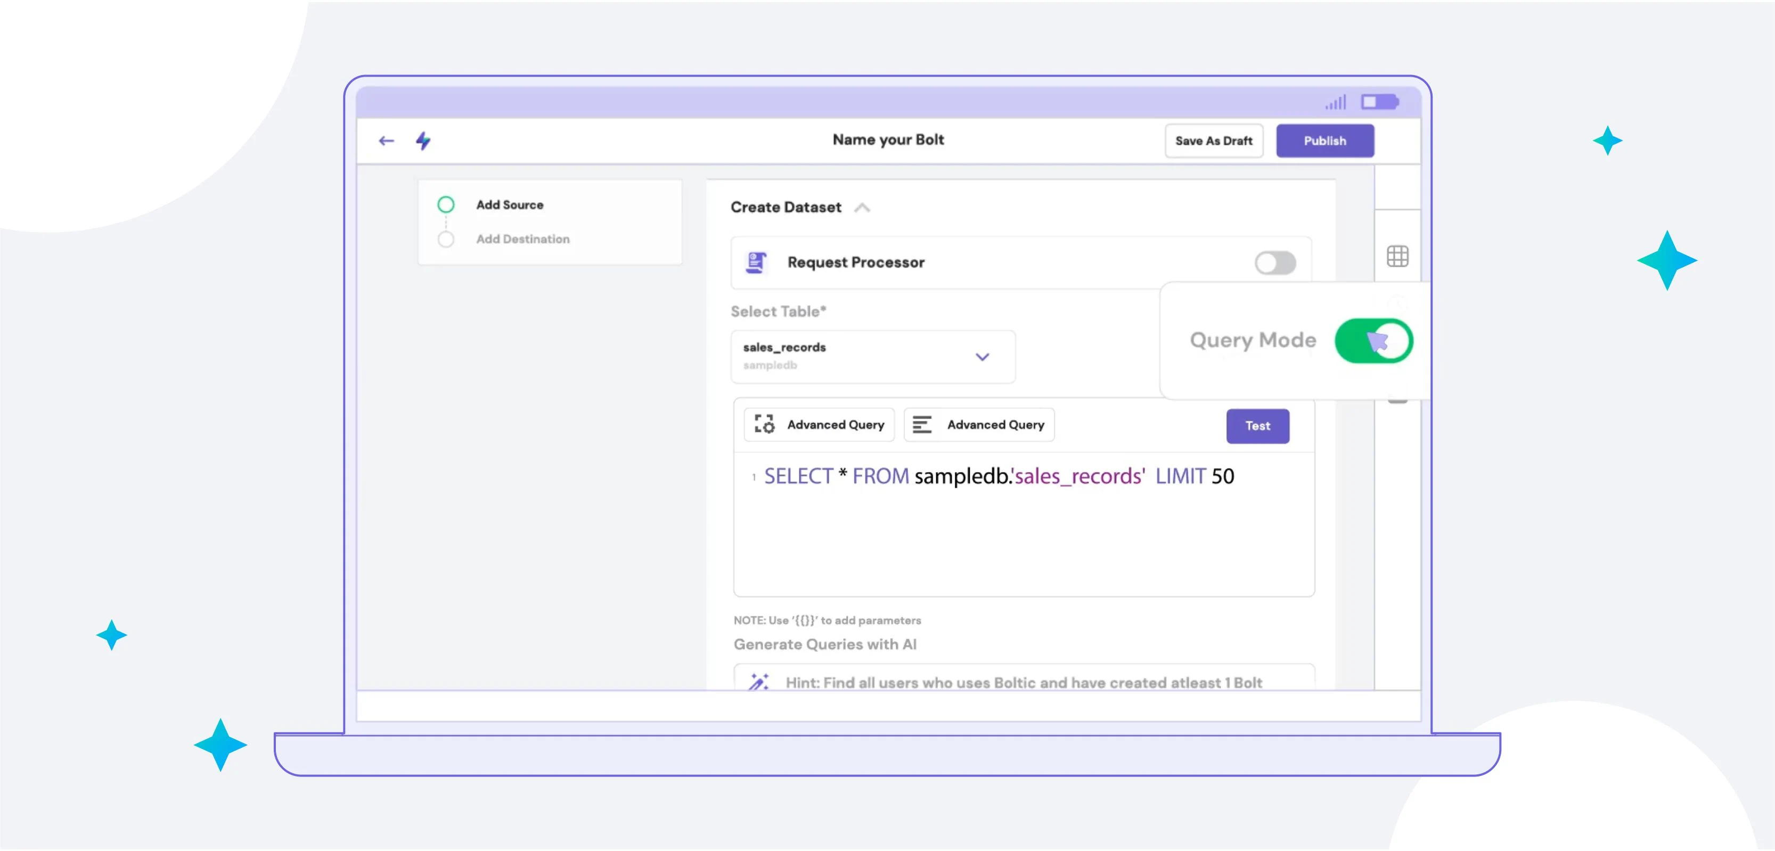Viewport: 1775px width, 851px height.
Task: Select the grid Advanced Query icon
Action: [x=765, y=424]
